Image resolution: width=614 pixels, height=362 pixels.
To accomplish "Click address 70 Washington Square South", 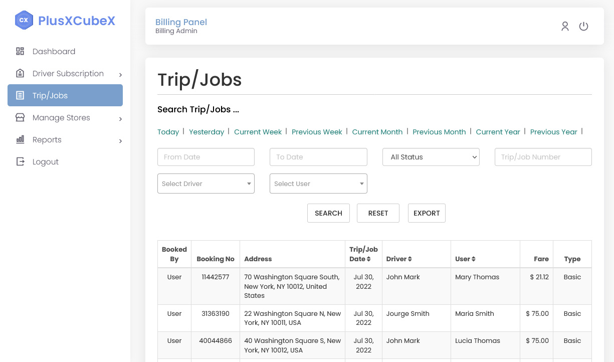I will click(x=292, y=286).
